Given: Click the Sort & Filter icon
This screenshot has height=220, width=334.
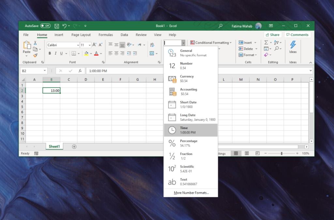Looking at the screenshot, I should pyautogui.click(x=277, y=43).
